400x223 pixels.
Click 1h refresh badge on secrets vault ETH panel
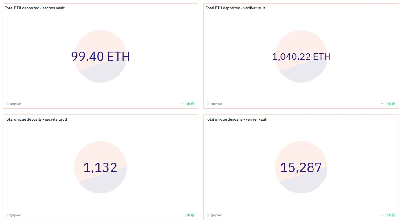(190, 104)
